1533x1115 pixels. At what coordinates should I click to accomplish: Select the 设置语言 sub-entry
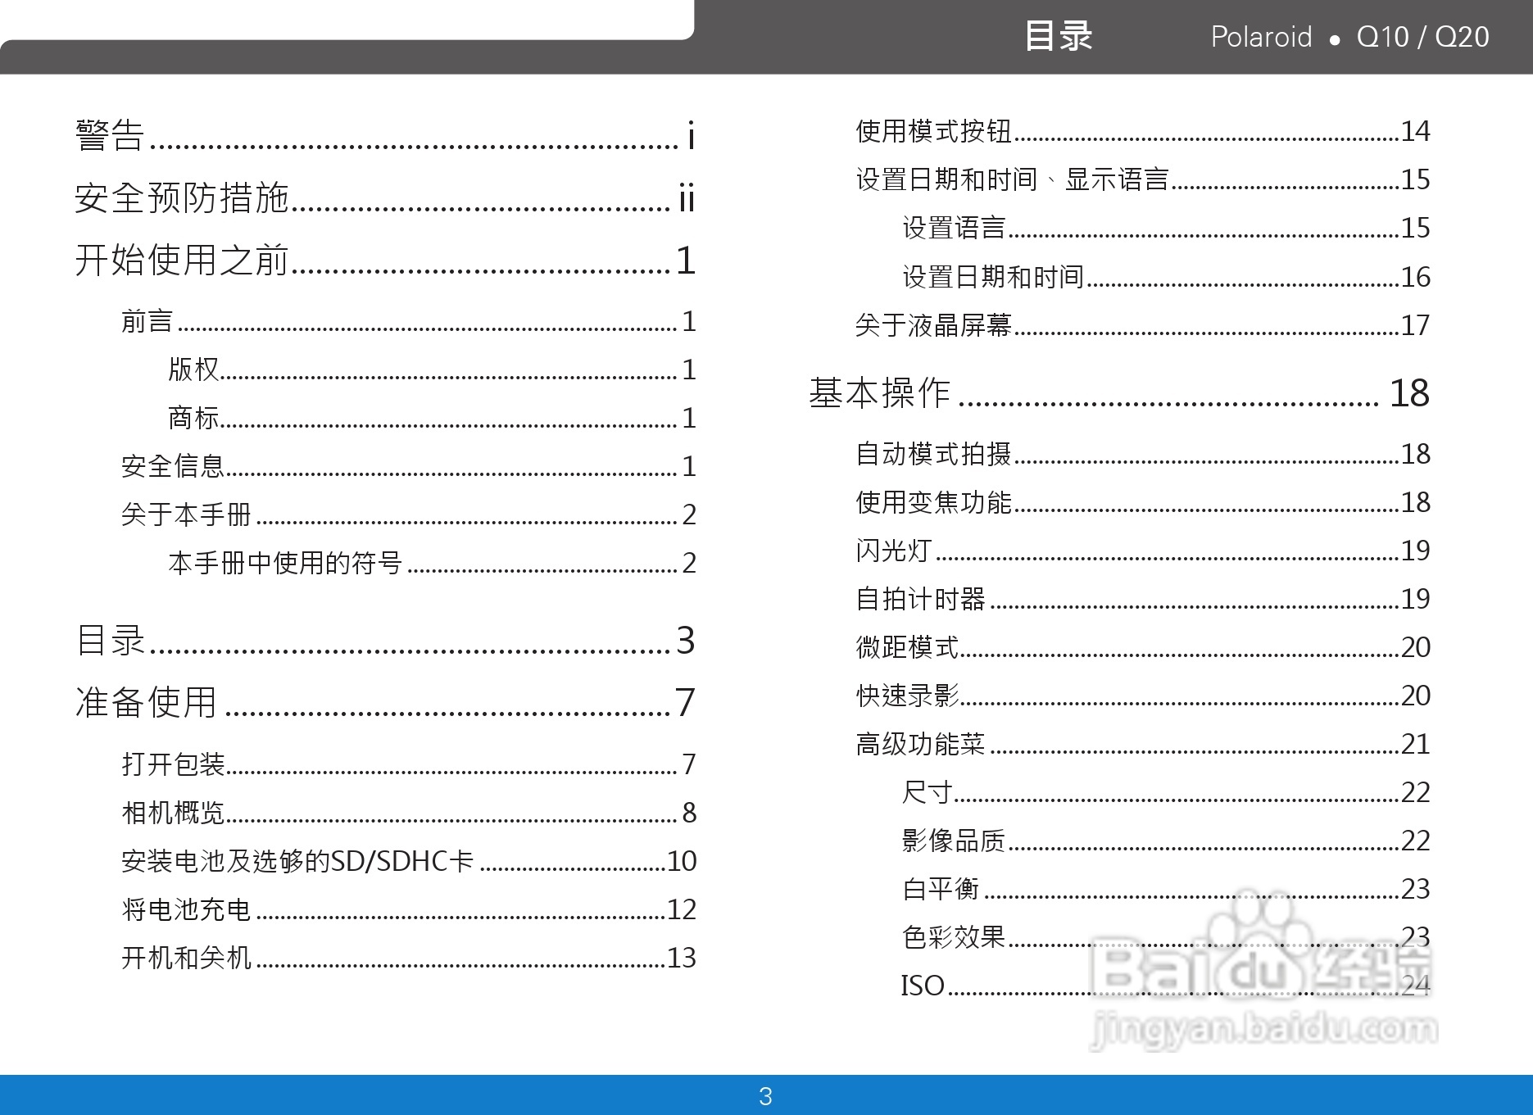1166,228
